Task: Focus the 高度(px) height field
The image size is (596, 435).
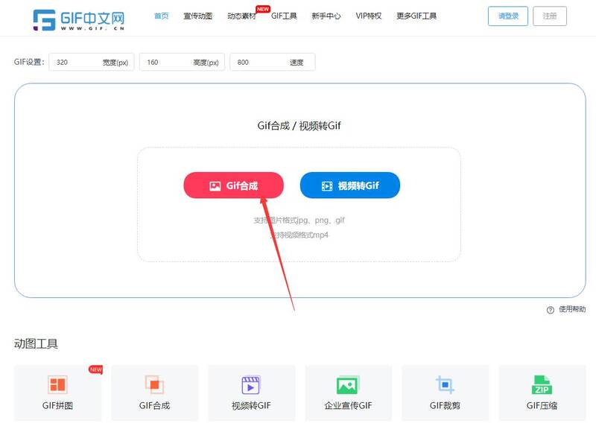Action: tap(182, 62)
